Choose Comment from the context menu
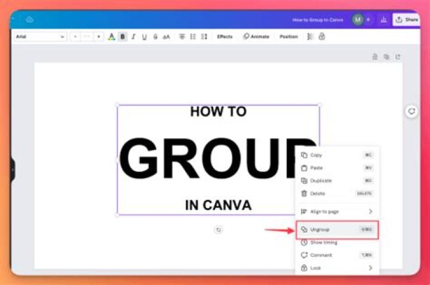 [x=337, y=255]
